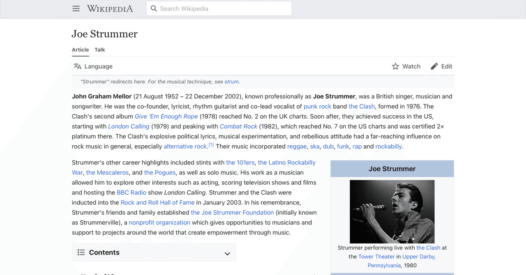526x275 pixels.
Task: Click the Watch star icon
Action: click(395, 66)
